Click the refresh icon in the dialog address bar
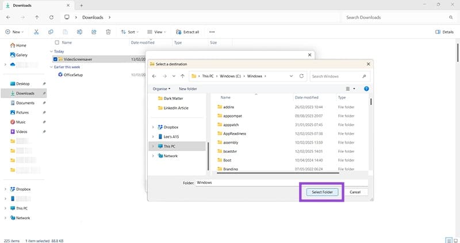 tap(301, 76)
